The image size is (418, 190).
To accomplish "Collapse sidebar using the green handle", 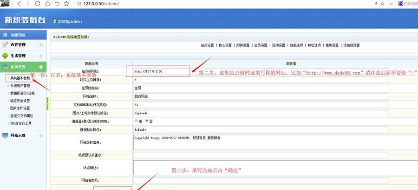I will tap(47, 103).
